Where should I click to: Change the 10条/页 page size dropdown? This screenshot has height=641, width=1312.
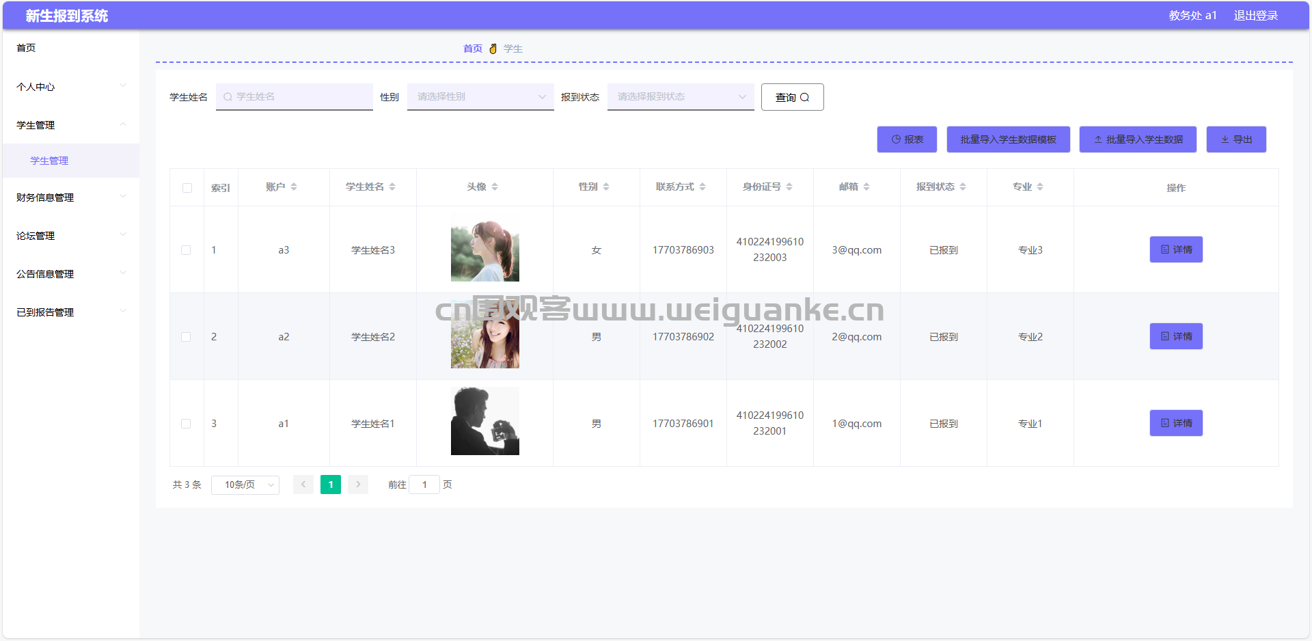[245, 485]
